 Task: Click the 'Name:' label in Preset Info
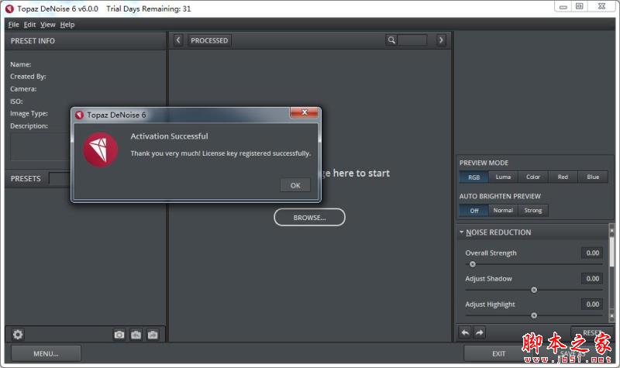(x=21, y=64)
